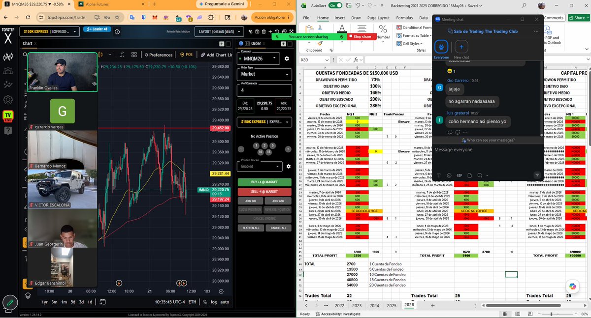The width and height of the screenshot is (591, 318).
Task: Toggle the POS button on chart toolbar
Action: click(x=186, y=55)
